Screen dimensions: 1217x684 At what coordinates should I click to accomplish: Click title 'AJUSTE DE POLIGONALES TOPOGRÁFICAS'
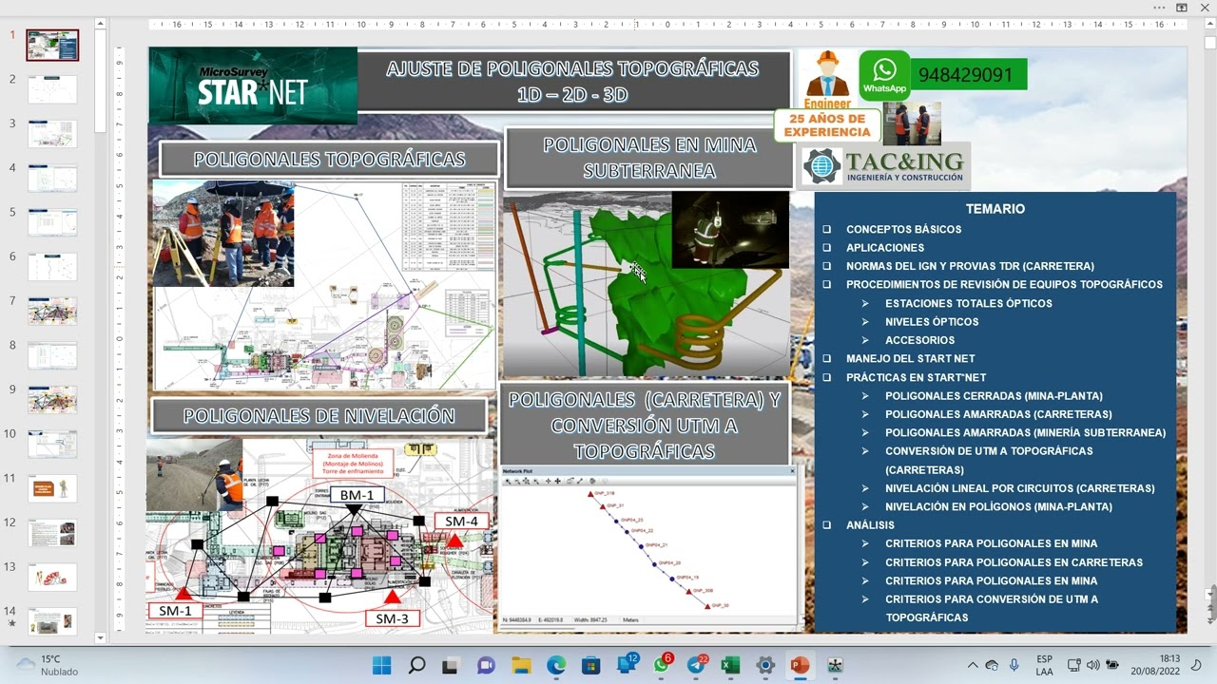pos(572,68)
